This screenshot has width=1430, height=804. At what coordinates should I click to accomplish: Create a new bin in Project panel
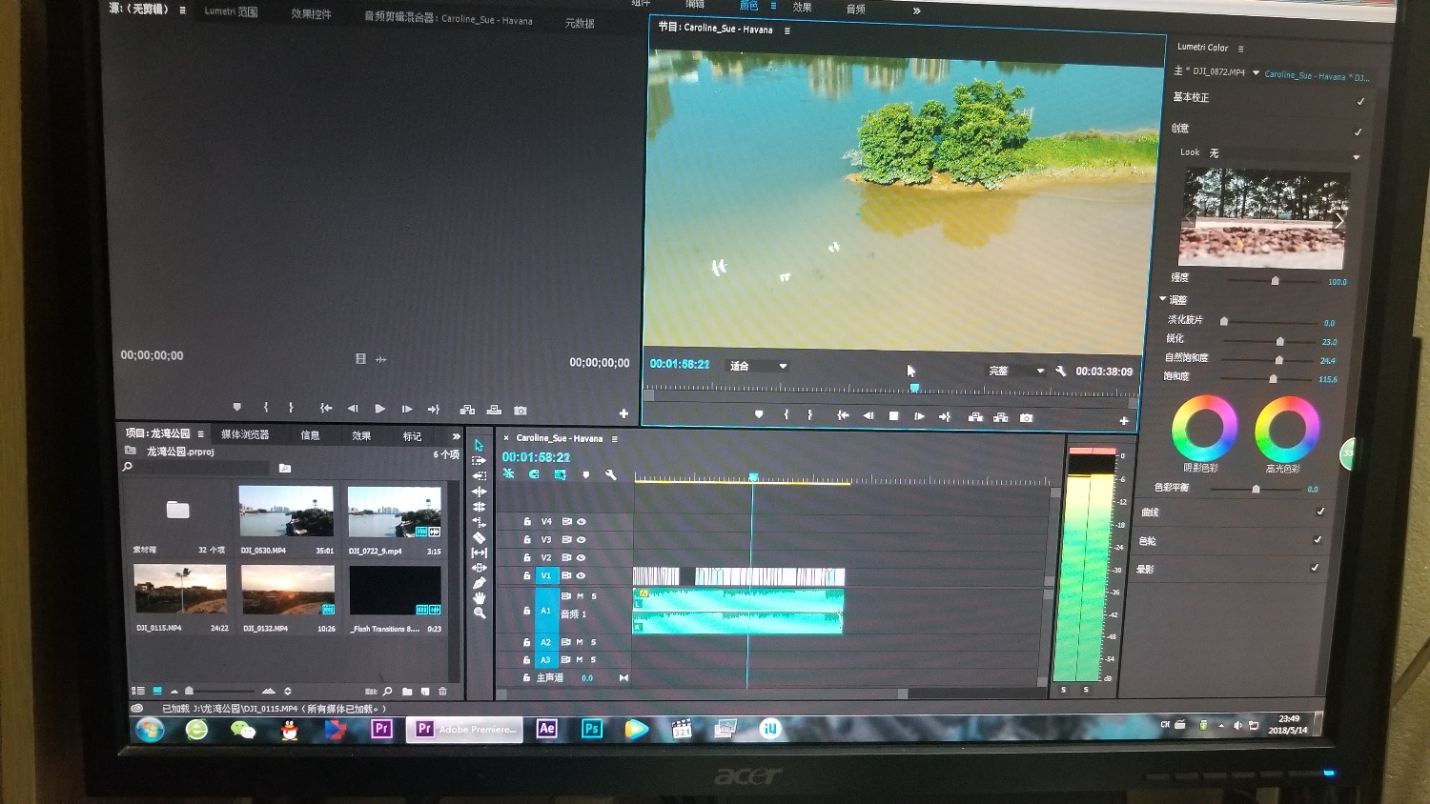click(407, 692)
